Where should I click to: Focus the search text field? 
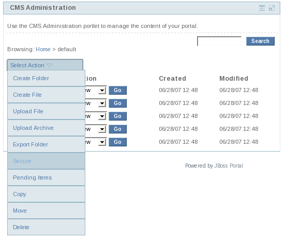click(x=219, y=41)
